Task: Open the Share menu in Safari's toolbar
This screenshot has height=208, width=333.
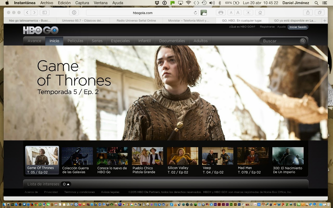Action: click(x=308, y=12)
